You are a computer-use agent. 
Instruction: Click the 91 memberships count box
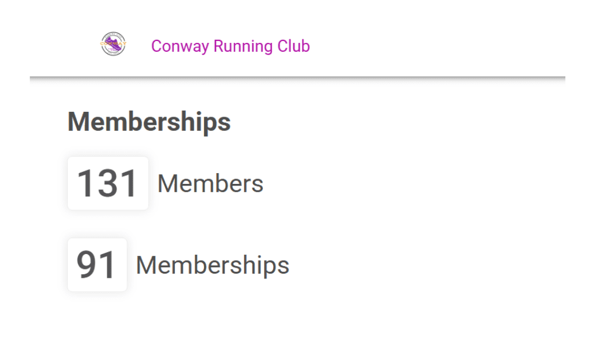(x=97, y=265)
